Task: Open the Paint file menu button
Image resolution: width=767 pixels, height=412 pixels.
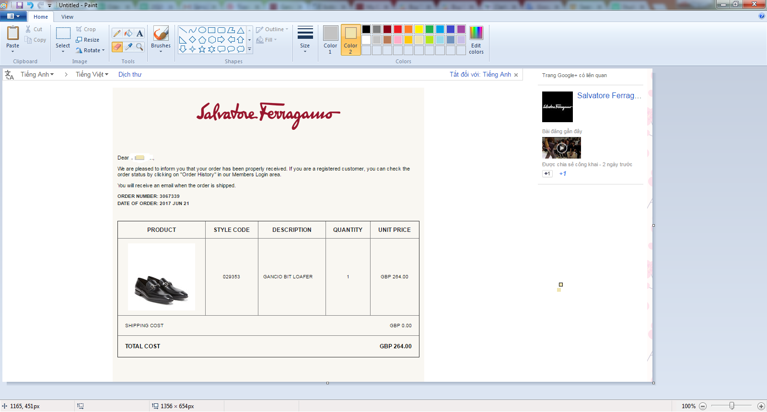Action: point(13,16)
